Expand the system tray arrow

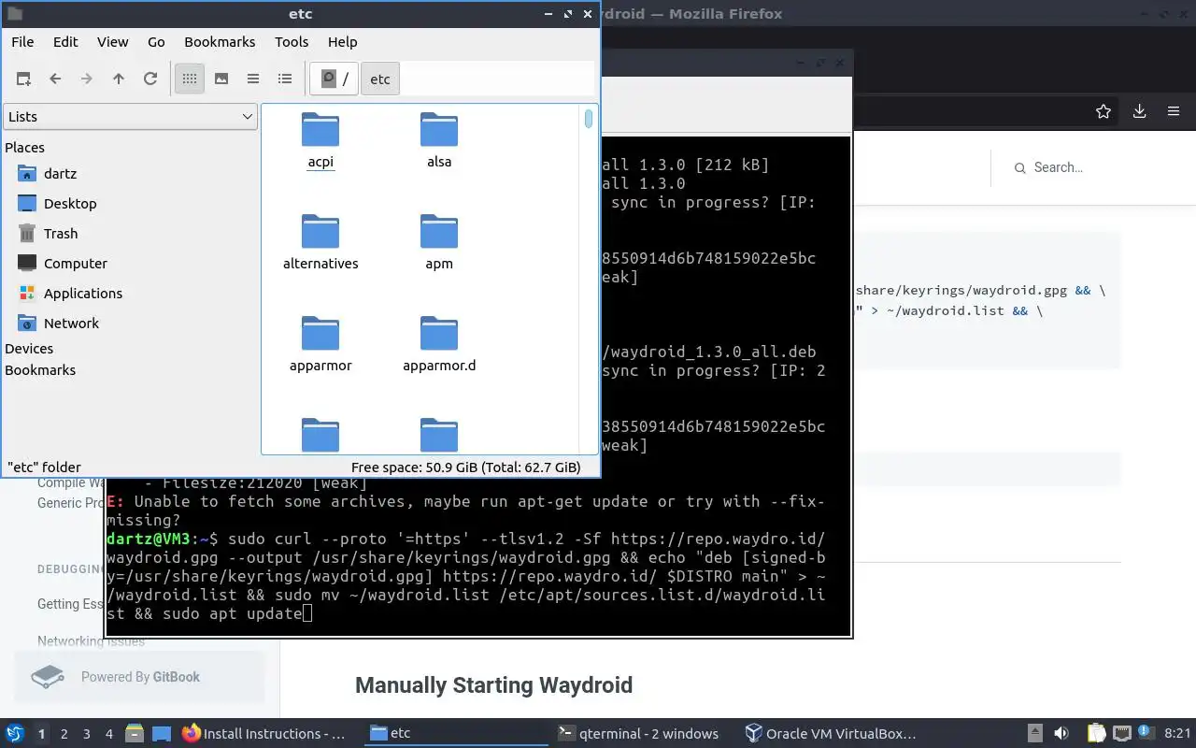(x=1035, y=734)
